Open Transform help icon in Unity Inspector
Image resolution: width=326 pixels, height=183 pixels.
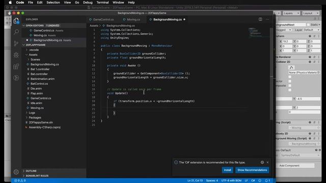[x=310, y=36]
